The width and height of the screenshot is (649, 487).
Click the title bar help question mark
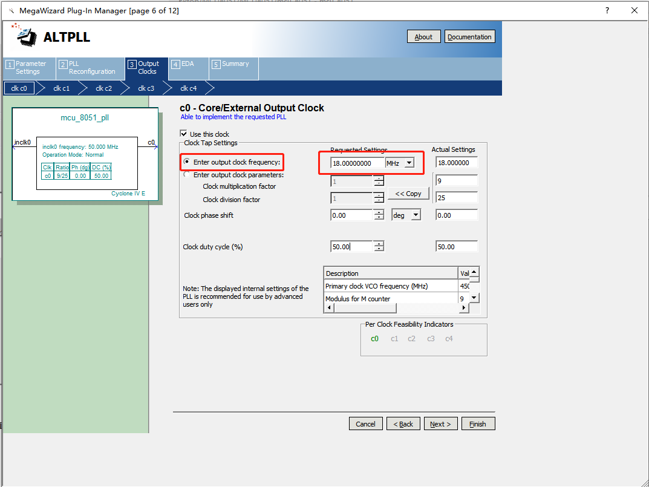[607, 10]
